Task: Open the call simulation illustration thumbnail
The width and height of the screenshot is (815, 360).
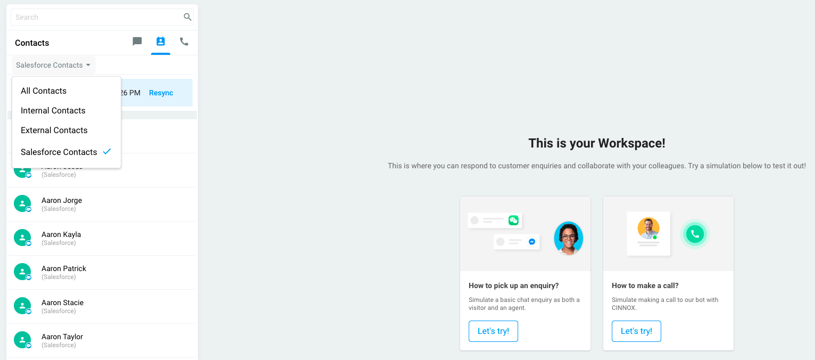Action: (x=668, y=234)
